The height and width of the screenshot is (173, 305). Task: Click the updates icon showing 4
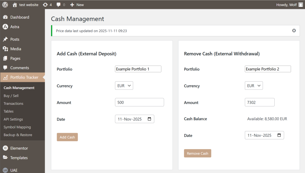tap(45, 5)
